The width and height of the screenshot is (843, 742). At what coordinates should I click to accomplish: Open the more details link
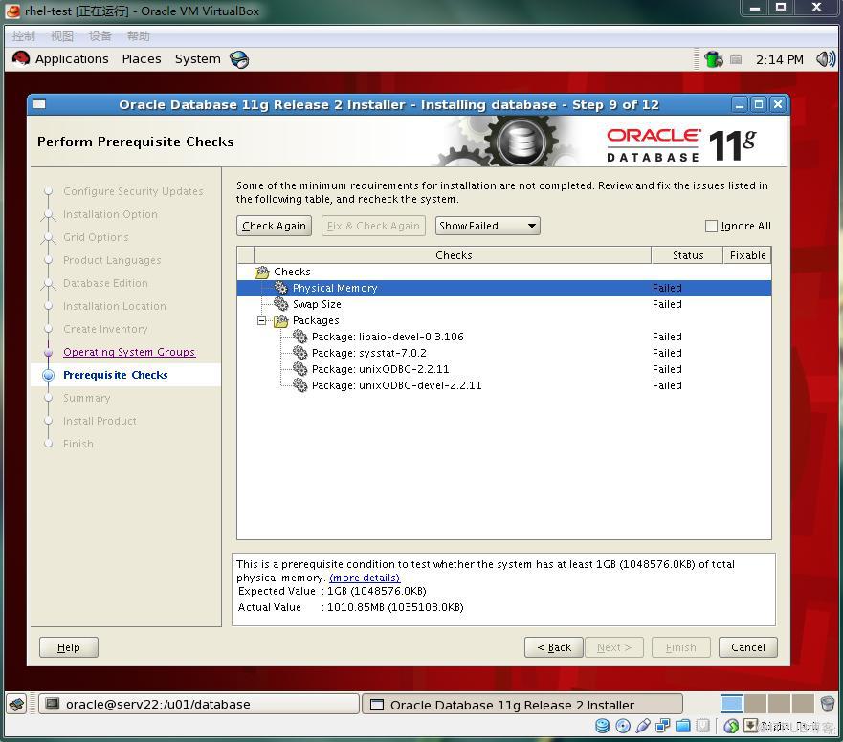coord(365,578)
